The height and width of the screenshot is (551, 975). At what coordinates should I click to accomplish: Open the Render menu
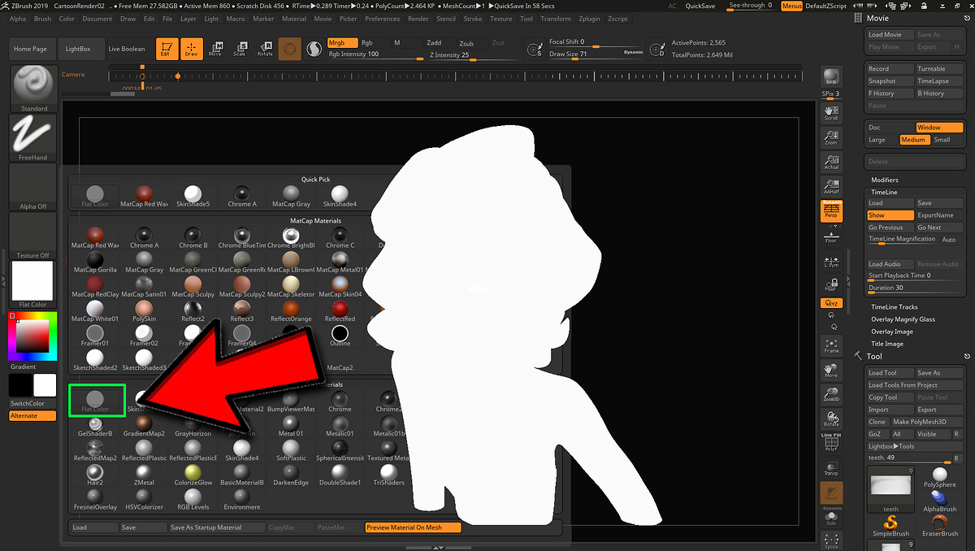click(418, 19)
